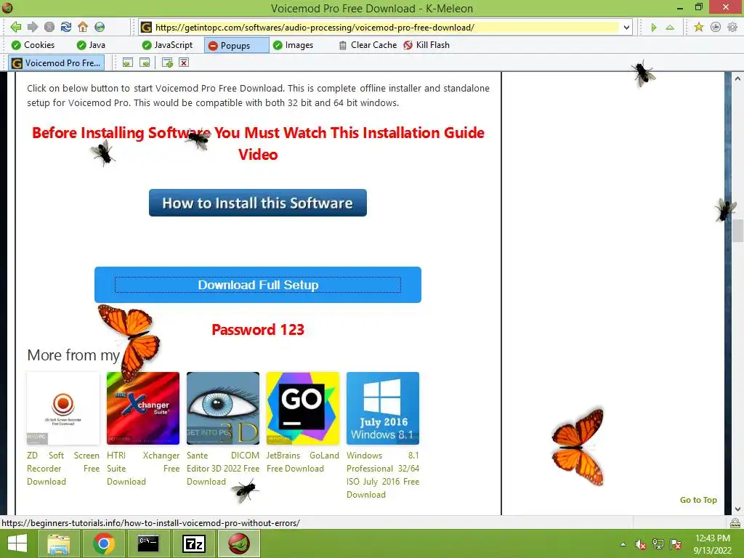Reload the current page
The width and height of the screenshot is (744, 558).
coord(66,27)
